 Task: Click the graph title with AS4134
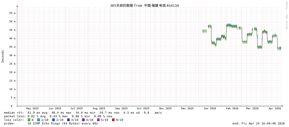tap(144, 5)
